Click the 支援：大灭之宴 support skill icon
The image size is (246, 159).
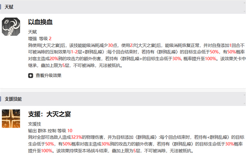11,119
